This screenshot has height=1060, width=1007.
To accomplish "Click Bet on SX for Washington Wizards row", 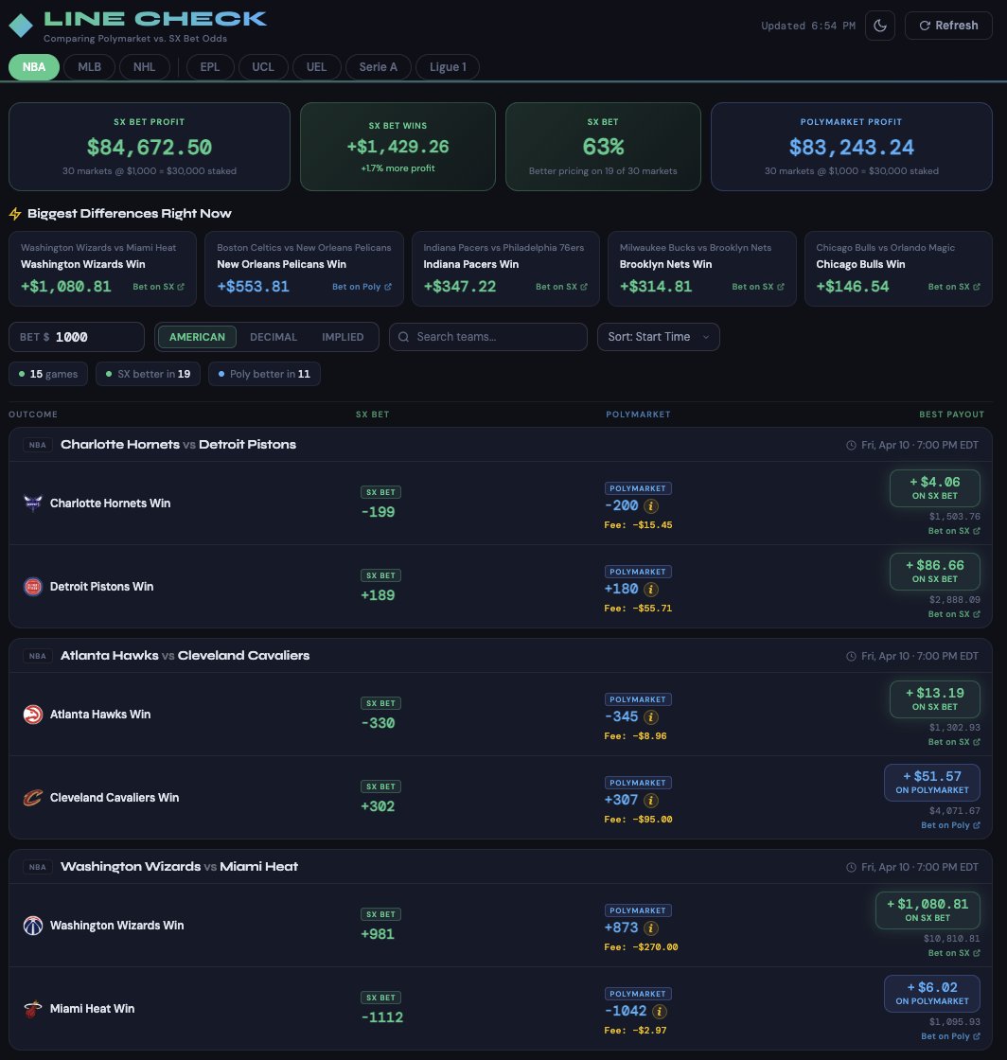I will 954,952.
